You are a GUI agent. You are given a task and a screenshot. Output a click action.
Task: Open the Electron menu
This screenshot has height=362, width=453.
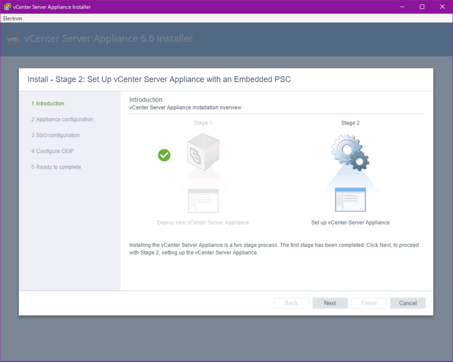coord(12,18)
